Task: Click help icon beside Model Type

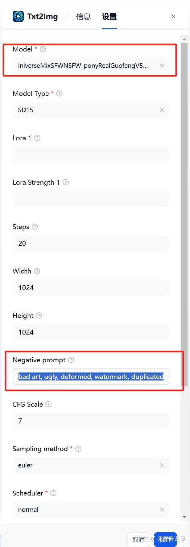Action: pos(59,93)
